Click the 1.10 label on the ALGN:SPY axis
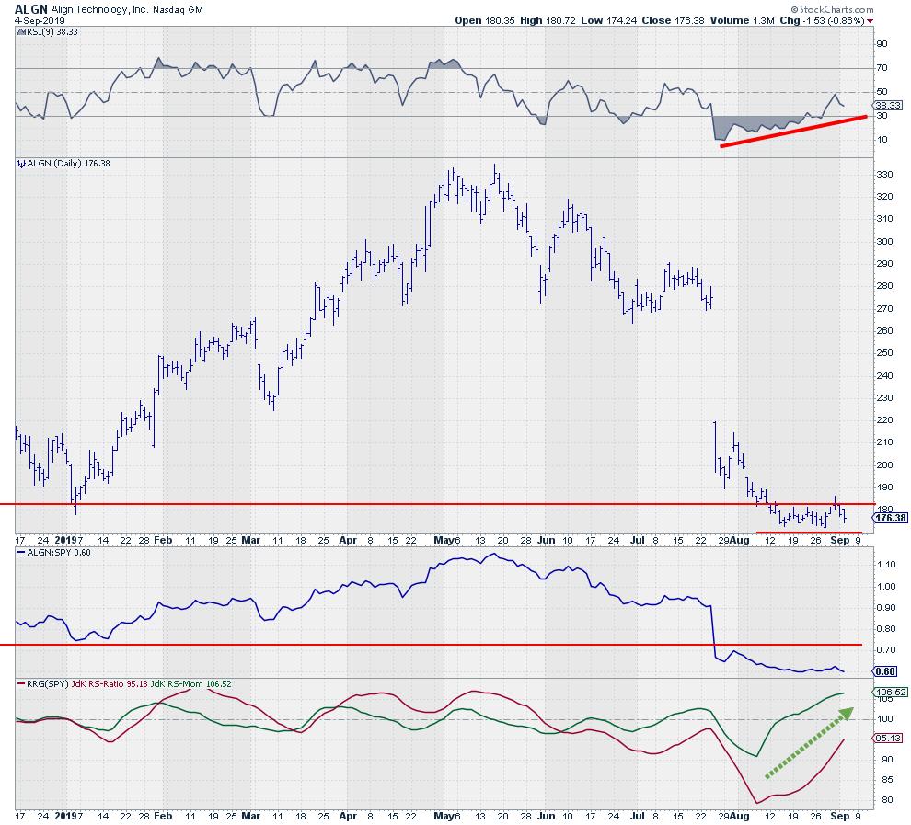 point(886,565)
